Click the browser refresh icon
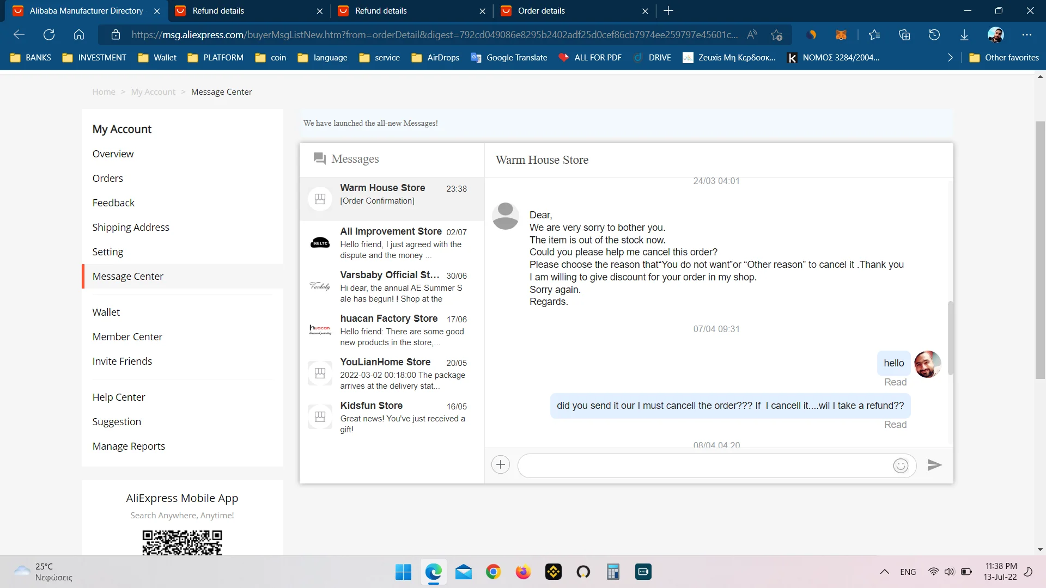The width and height of the screenshot is (1046, 588). [x=49, y=35]
